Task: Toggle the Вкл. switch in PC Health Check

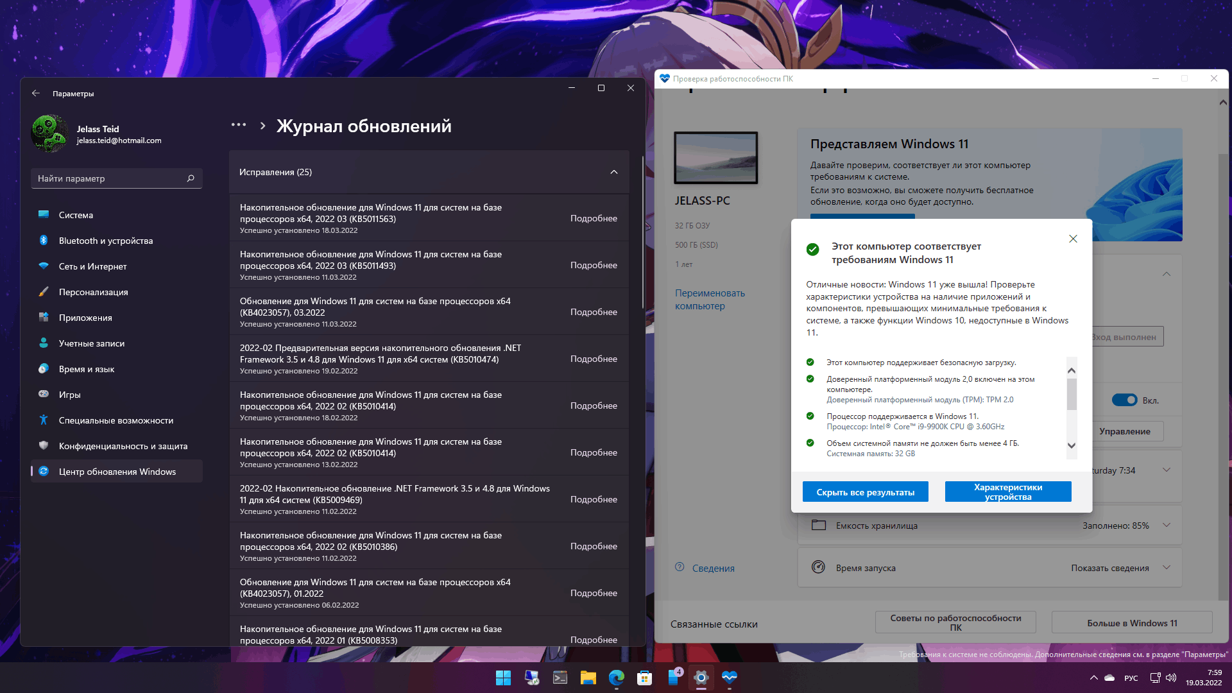Action: click(x=1124, y=400)
